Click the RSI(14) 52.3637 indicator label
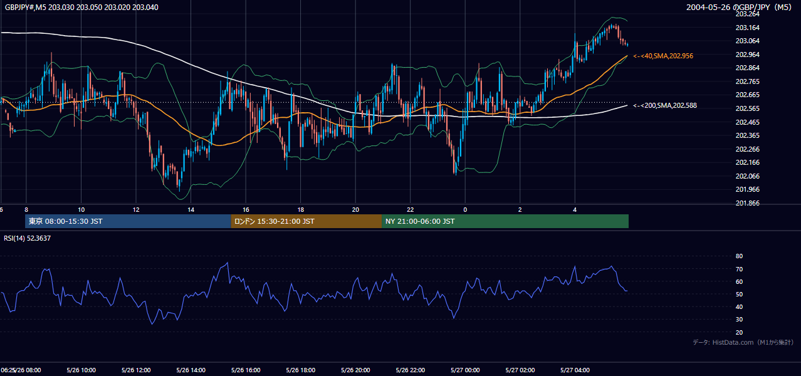Screen dimensions: 801x376 (x=28, y=238)
